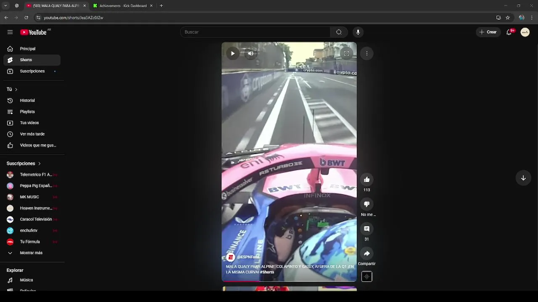Go back in browser

pos(6,18)
